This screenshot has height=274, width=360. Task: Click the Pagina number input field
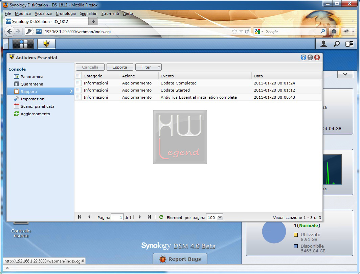tap(117, 217)
